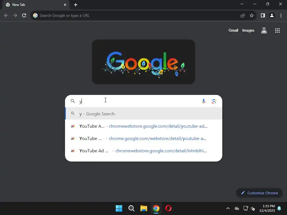Open File Explorer from taskbar
This screenshot has height=215, width=287.
[x=144, y=208]
